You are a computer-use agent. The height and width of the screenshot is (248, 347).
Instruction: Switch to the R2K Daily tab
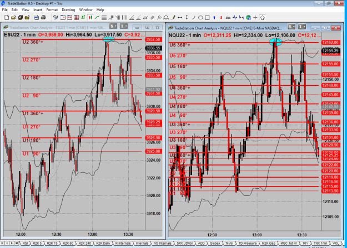click(103, 243)
